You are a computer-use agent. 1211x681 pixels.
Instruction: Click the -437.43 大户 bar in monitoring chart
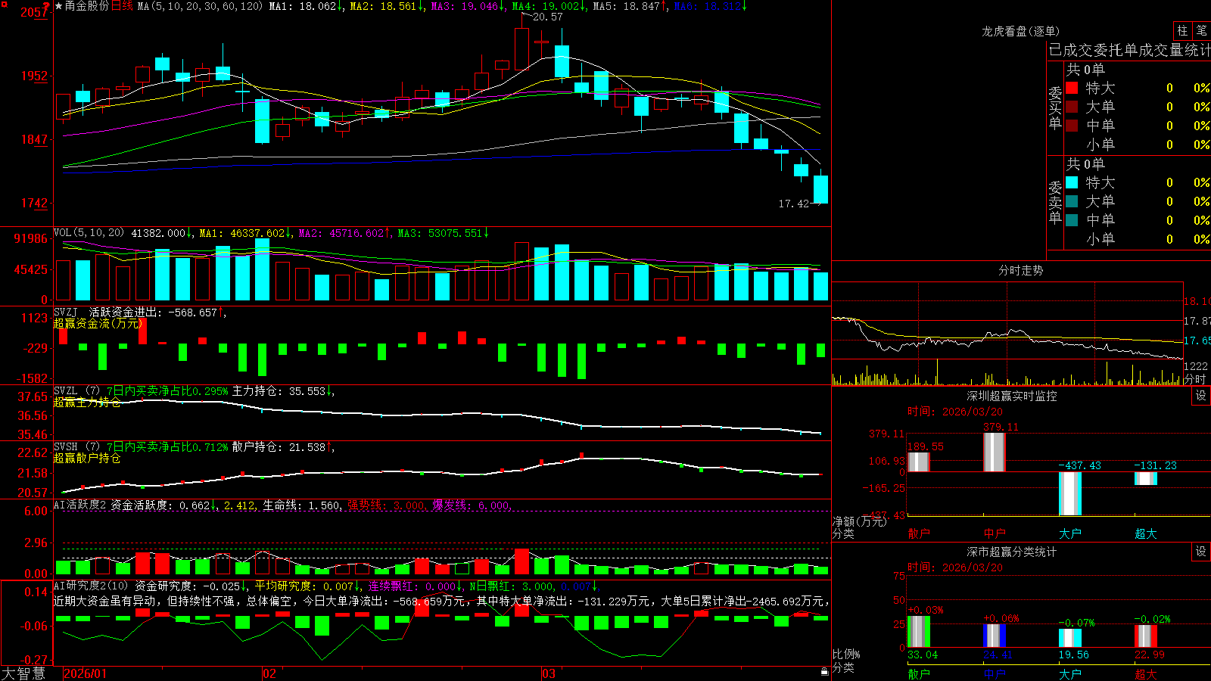(1070, 493)
